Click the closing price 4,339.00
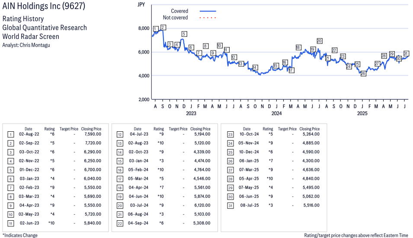 (x=202, y=152)
